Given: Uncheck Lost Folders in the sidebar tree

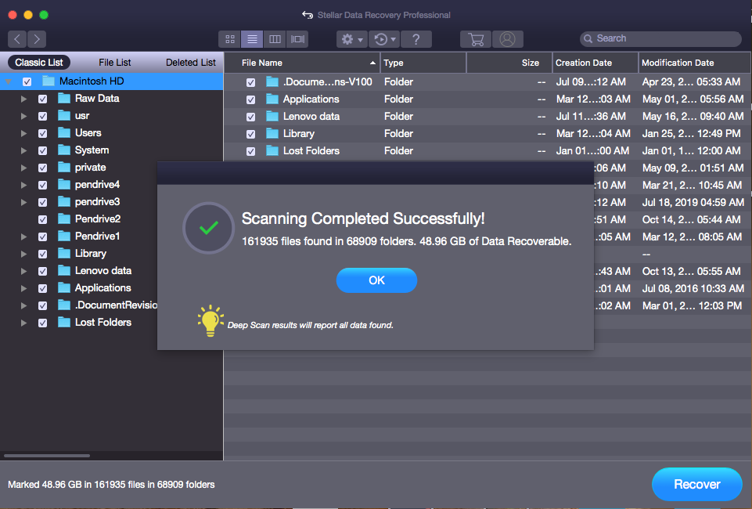Looking at the screenshot, I should click(x=43, y=323).
